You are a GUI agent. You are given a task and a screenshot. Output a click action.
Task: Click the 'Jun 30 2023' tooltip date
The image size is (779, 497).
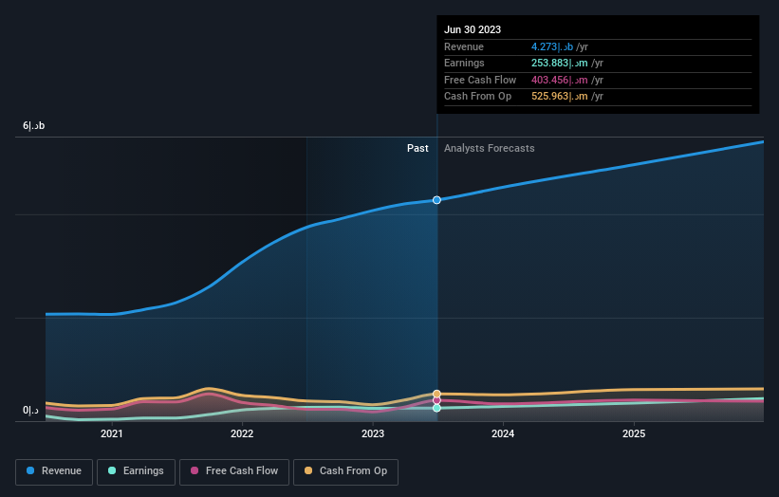[x=473, y=29]
